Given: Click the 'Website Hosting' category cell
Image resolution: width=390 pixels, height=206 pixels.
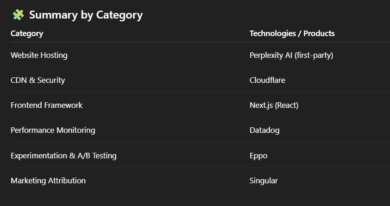Looking at the screenshot, I should (x=39, y=55).
